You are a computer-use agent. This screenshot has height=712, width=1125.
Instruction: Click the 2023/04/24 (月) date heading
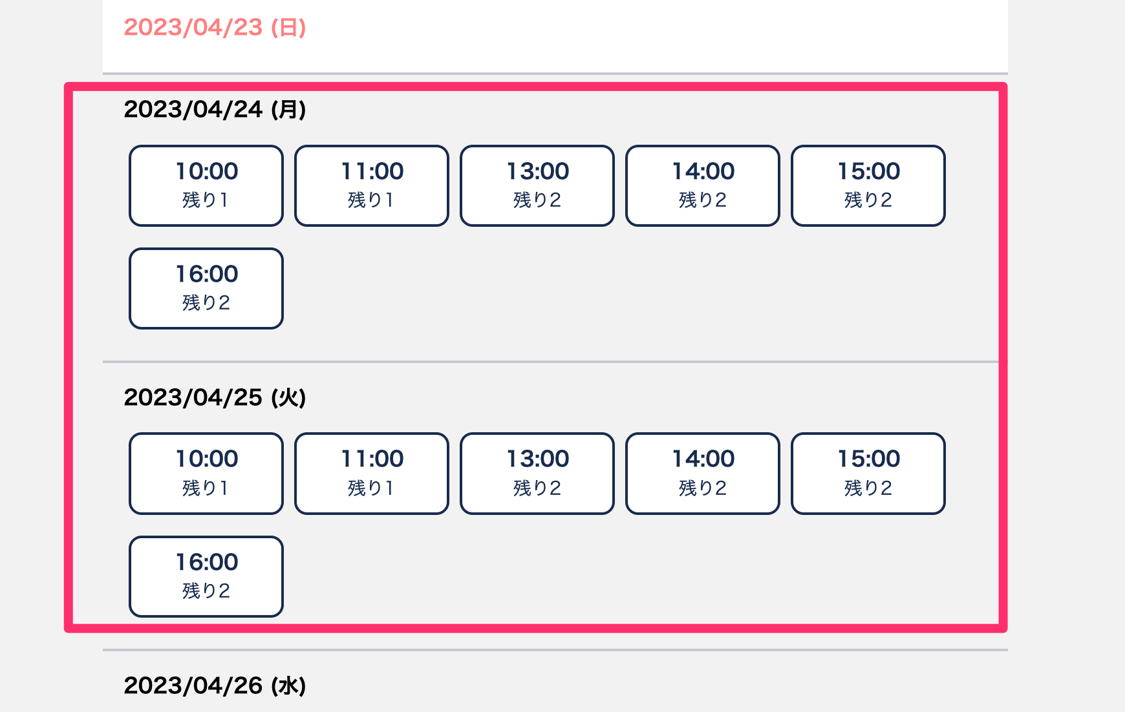215,109
